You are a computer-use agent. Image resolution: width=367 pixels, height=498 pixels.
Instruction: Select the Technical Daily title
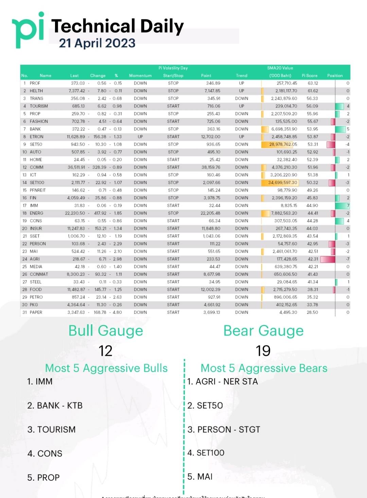117,27
